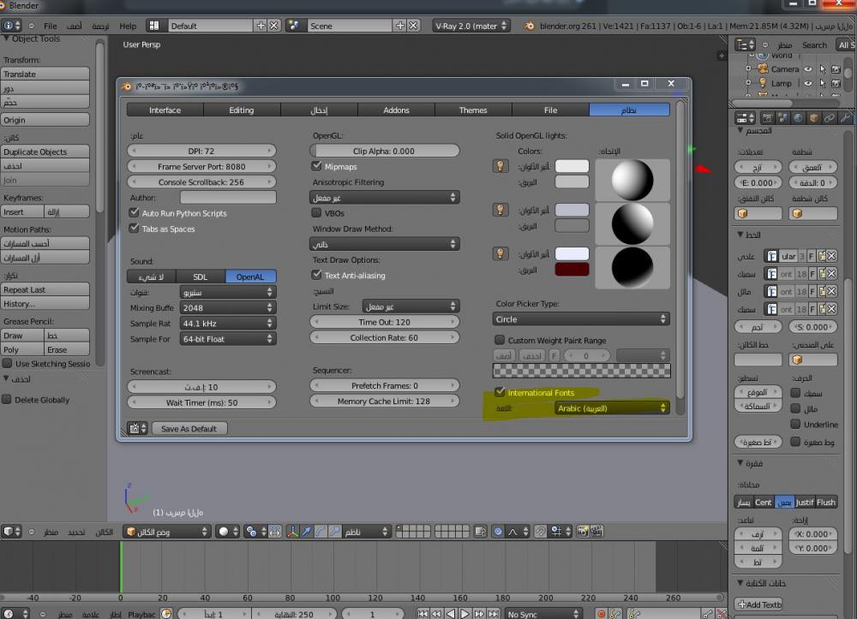Open the Sample Rate 44.1 kHz dropdown
This screenshot has width=857, height=619.
click(x=228, y=323)
